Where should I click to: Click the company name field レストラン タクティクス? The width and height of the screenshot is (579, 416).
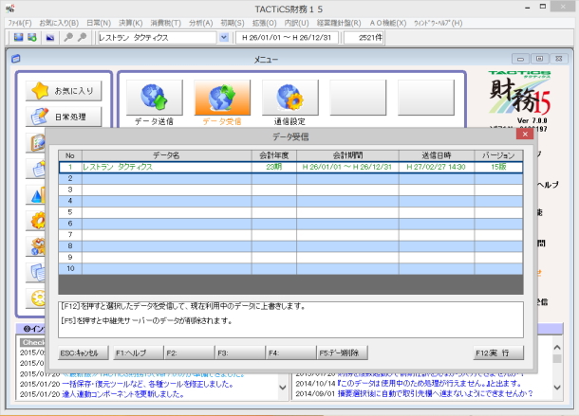tap(158, 38)
